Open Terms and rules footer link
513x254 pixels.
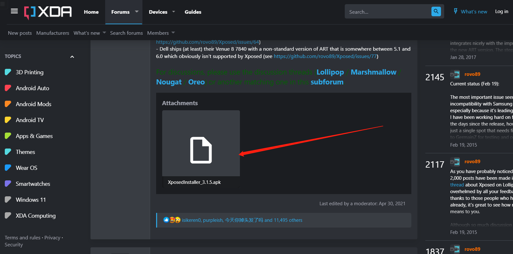(x=23, y=238)
